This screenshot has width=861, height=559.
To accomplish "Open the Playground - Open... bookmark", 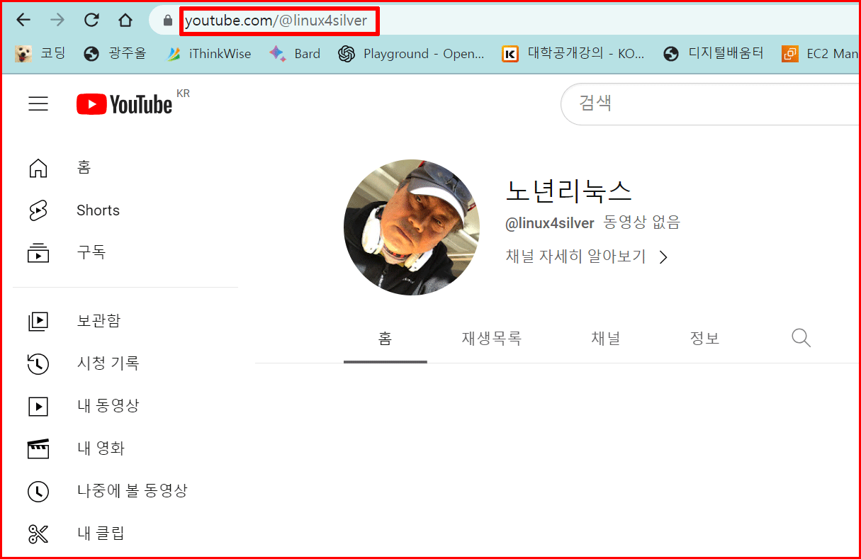I will [411, 53].
